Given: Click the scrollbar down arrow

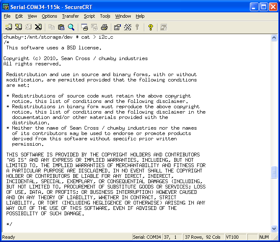Looking at the screenshot, I should click(x=274, y=228).
